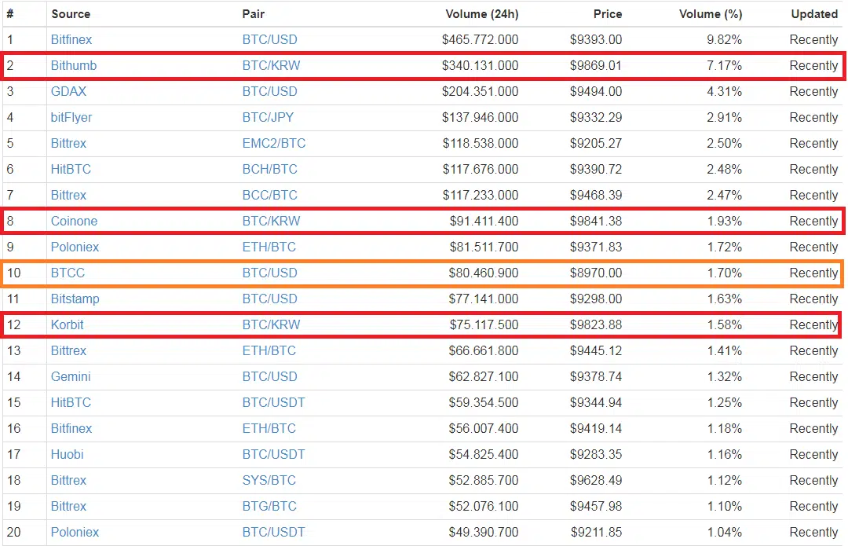Click the BTCC exchange link
848x546 pixels.
[68, 273]
